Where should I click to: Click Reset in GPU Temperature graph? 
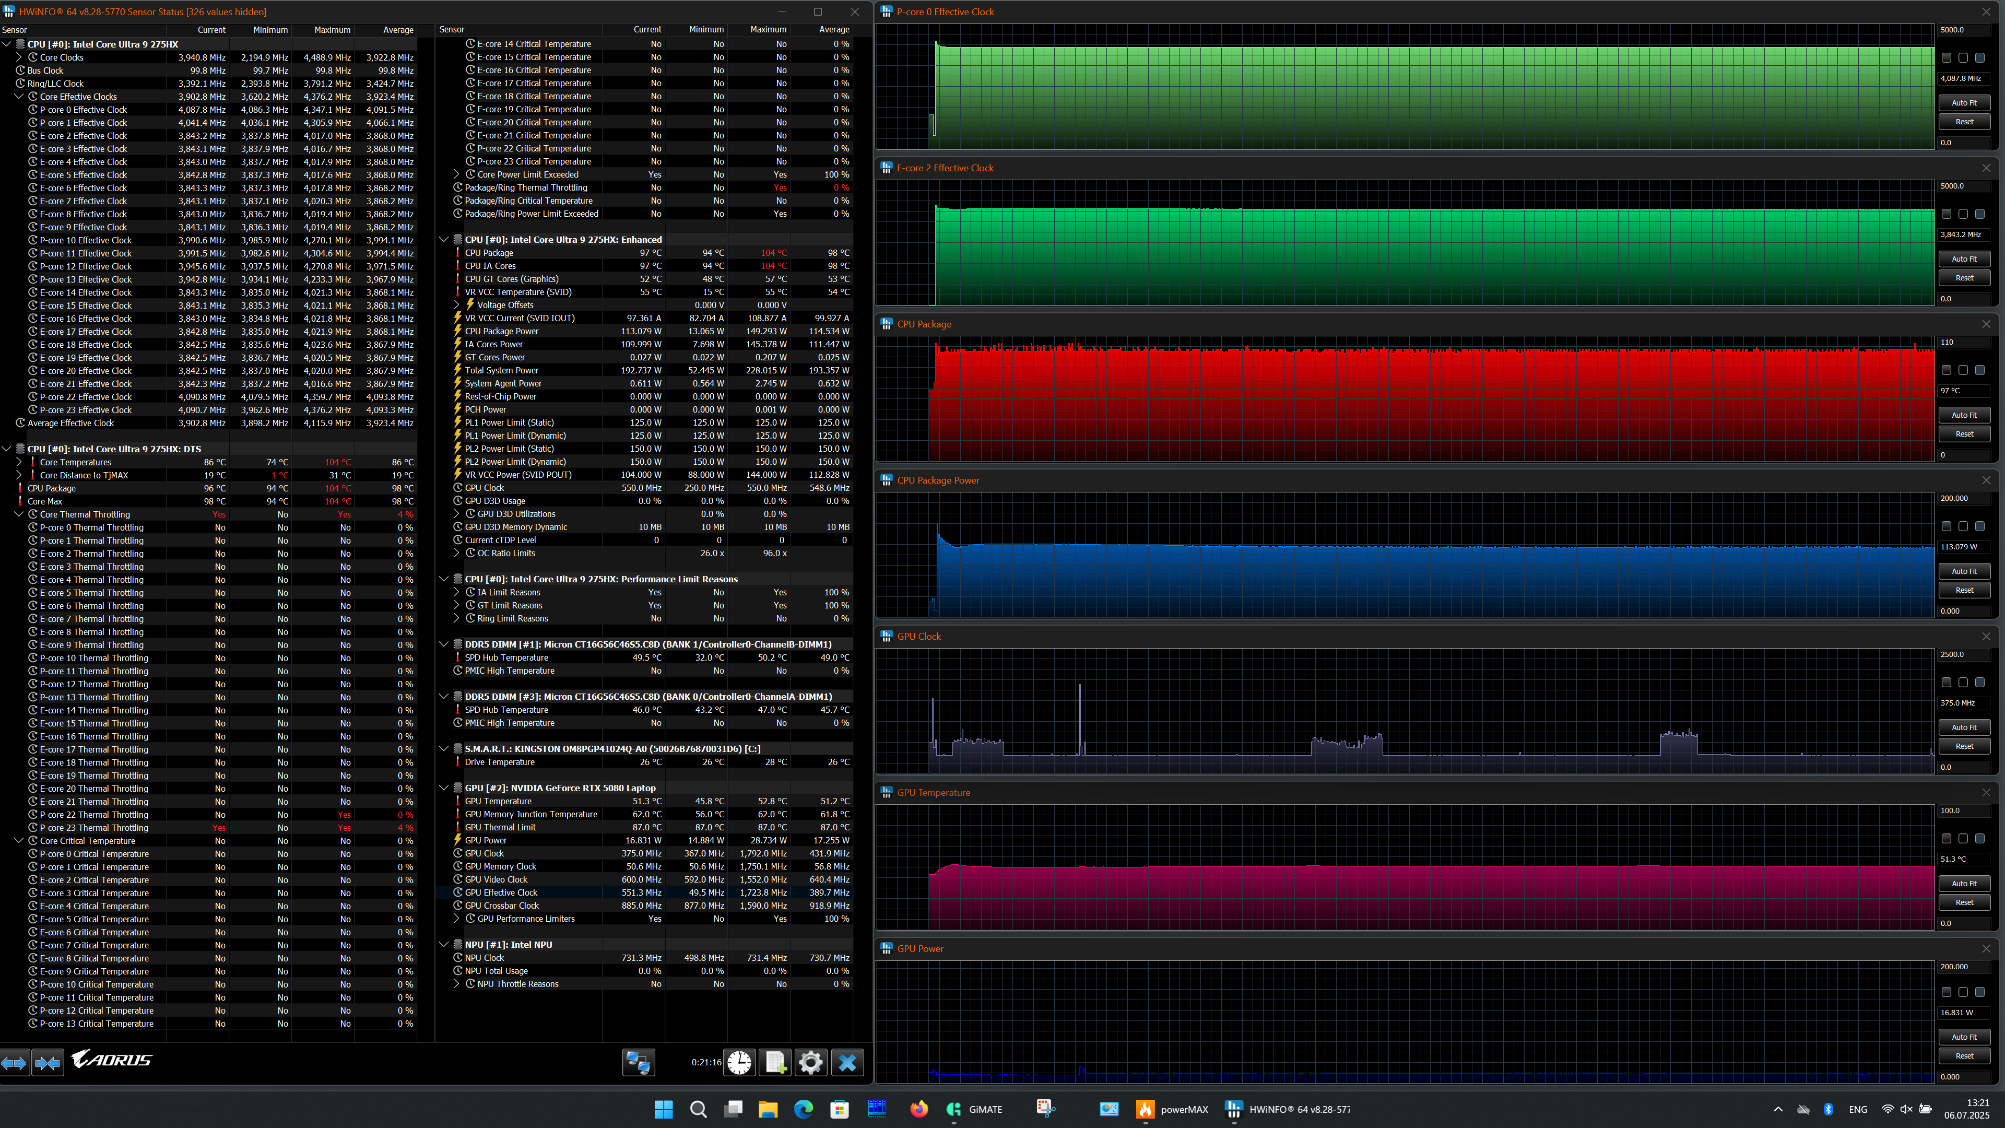[x=1964, y=902]
